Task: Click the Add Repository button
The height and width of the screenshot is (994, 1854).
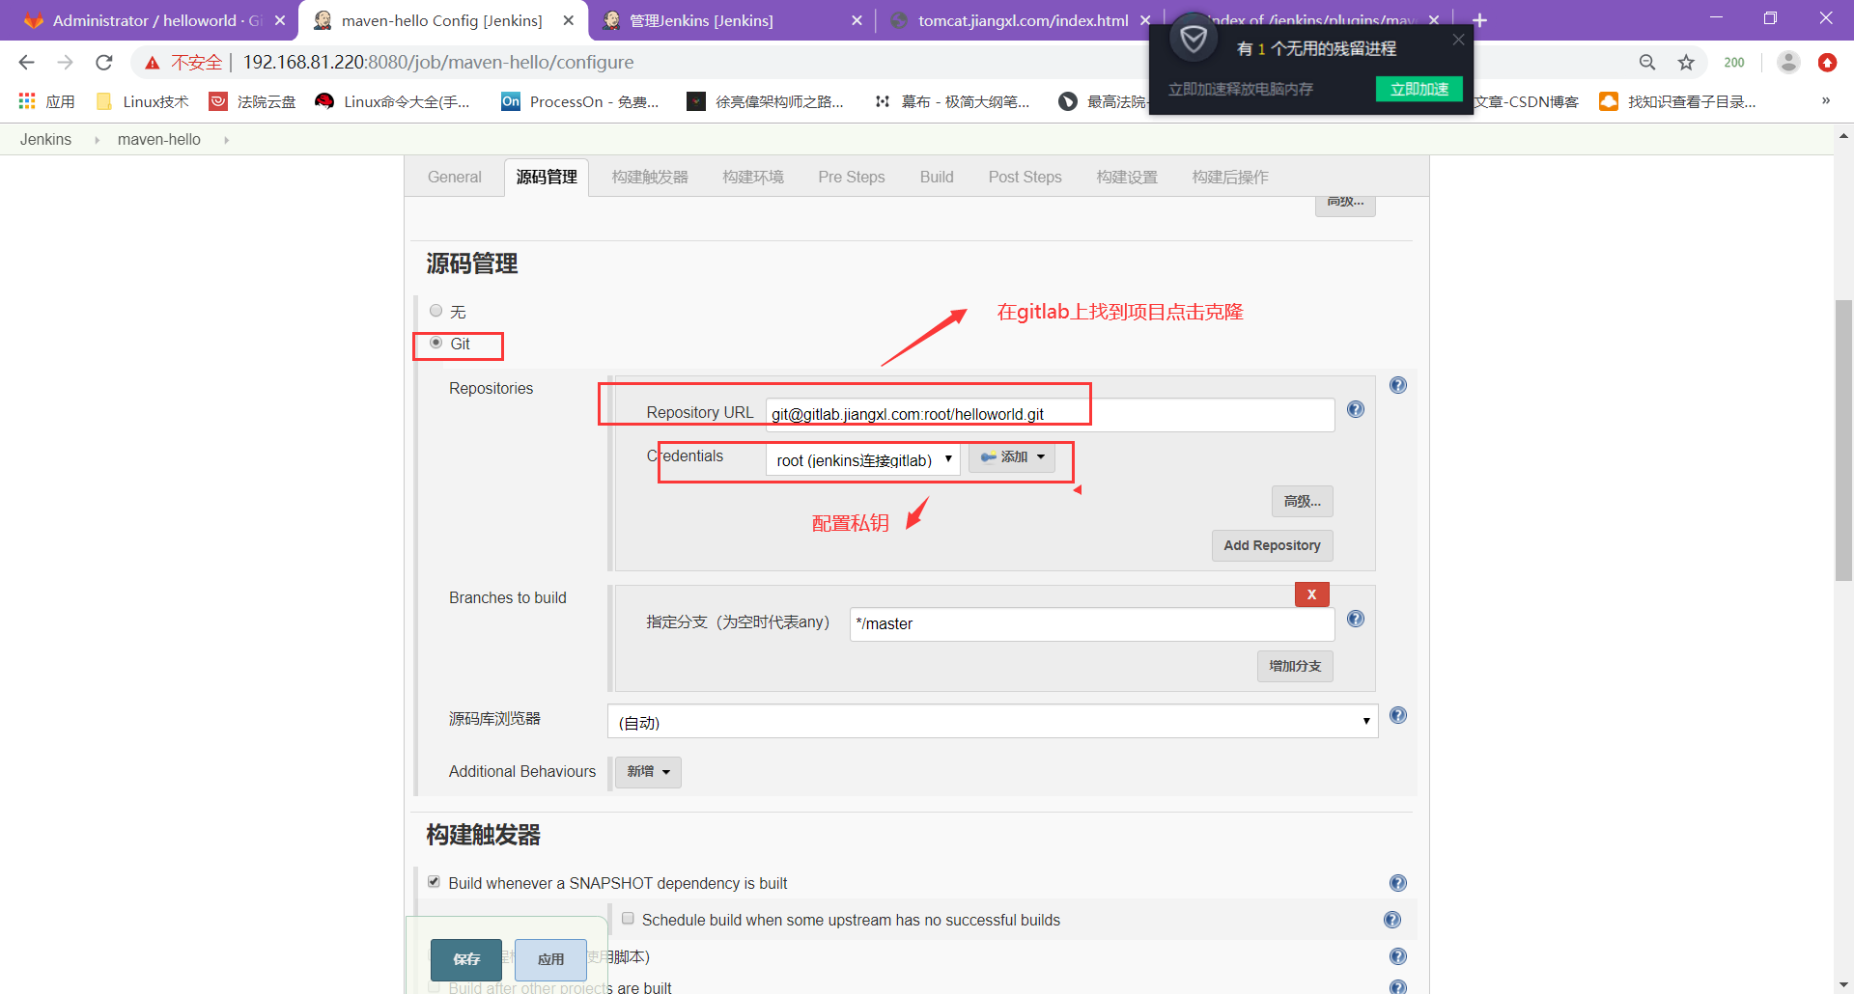Action: click(x=1272, y=545)
